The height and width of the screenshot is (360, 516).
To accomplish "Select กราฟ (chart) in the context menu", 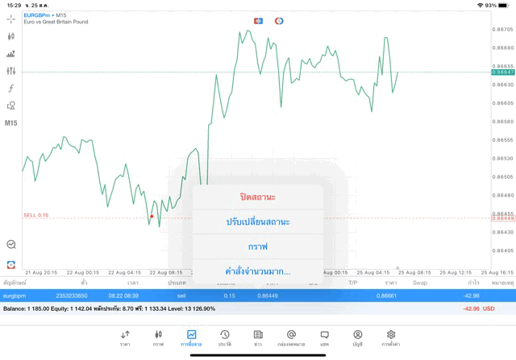I will click(258, 246).
